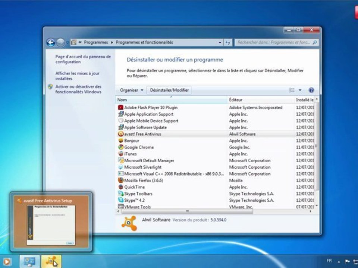Click the change view icon button
This screenshot has width=358, height=268.
[292, 90]
